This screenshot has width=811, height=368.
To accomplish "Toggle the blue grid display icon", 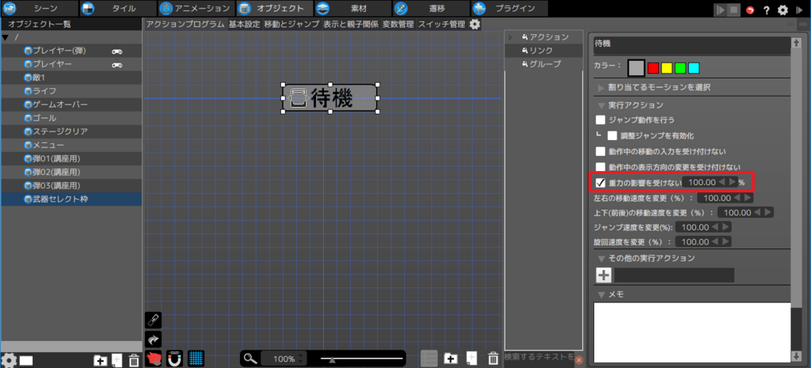I will (x=196, y=359).
